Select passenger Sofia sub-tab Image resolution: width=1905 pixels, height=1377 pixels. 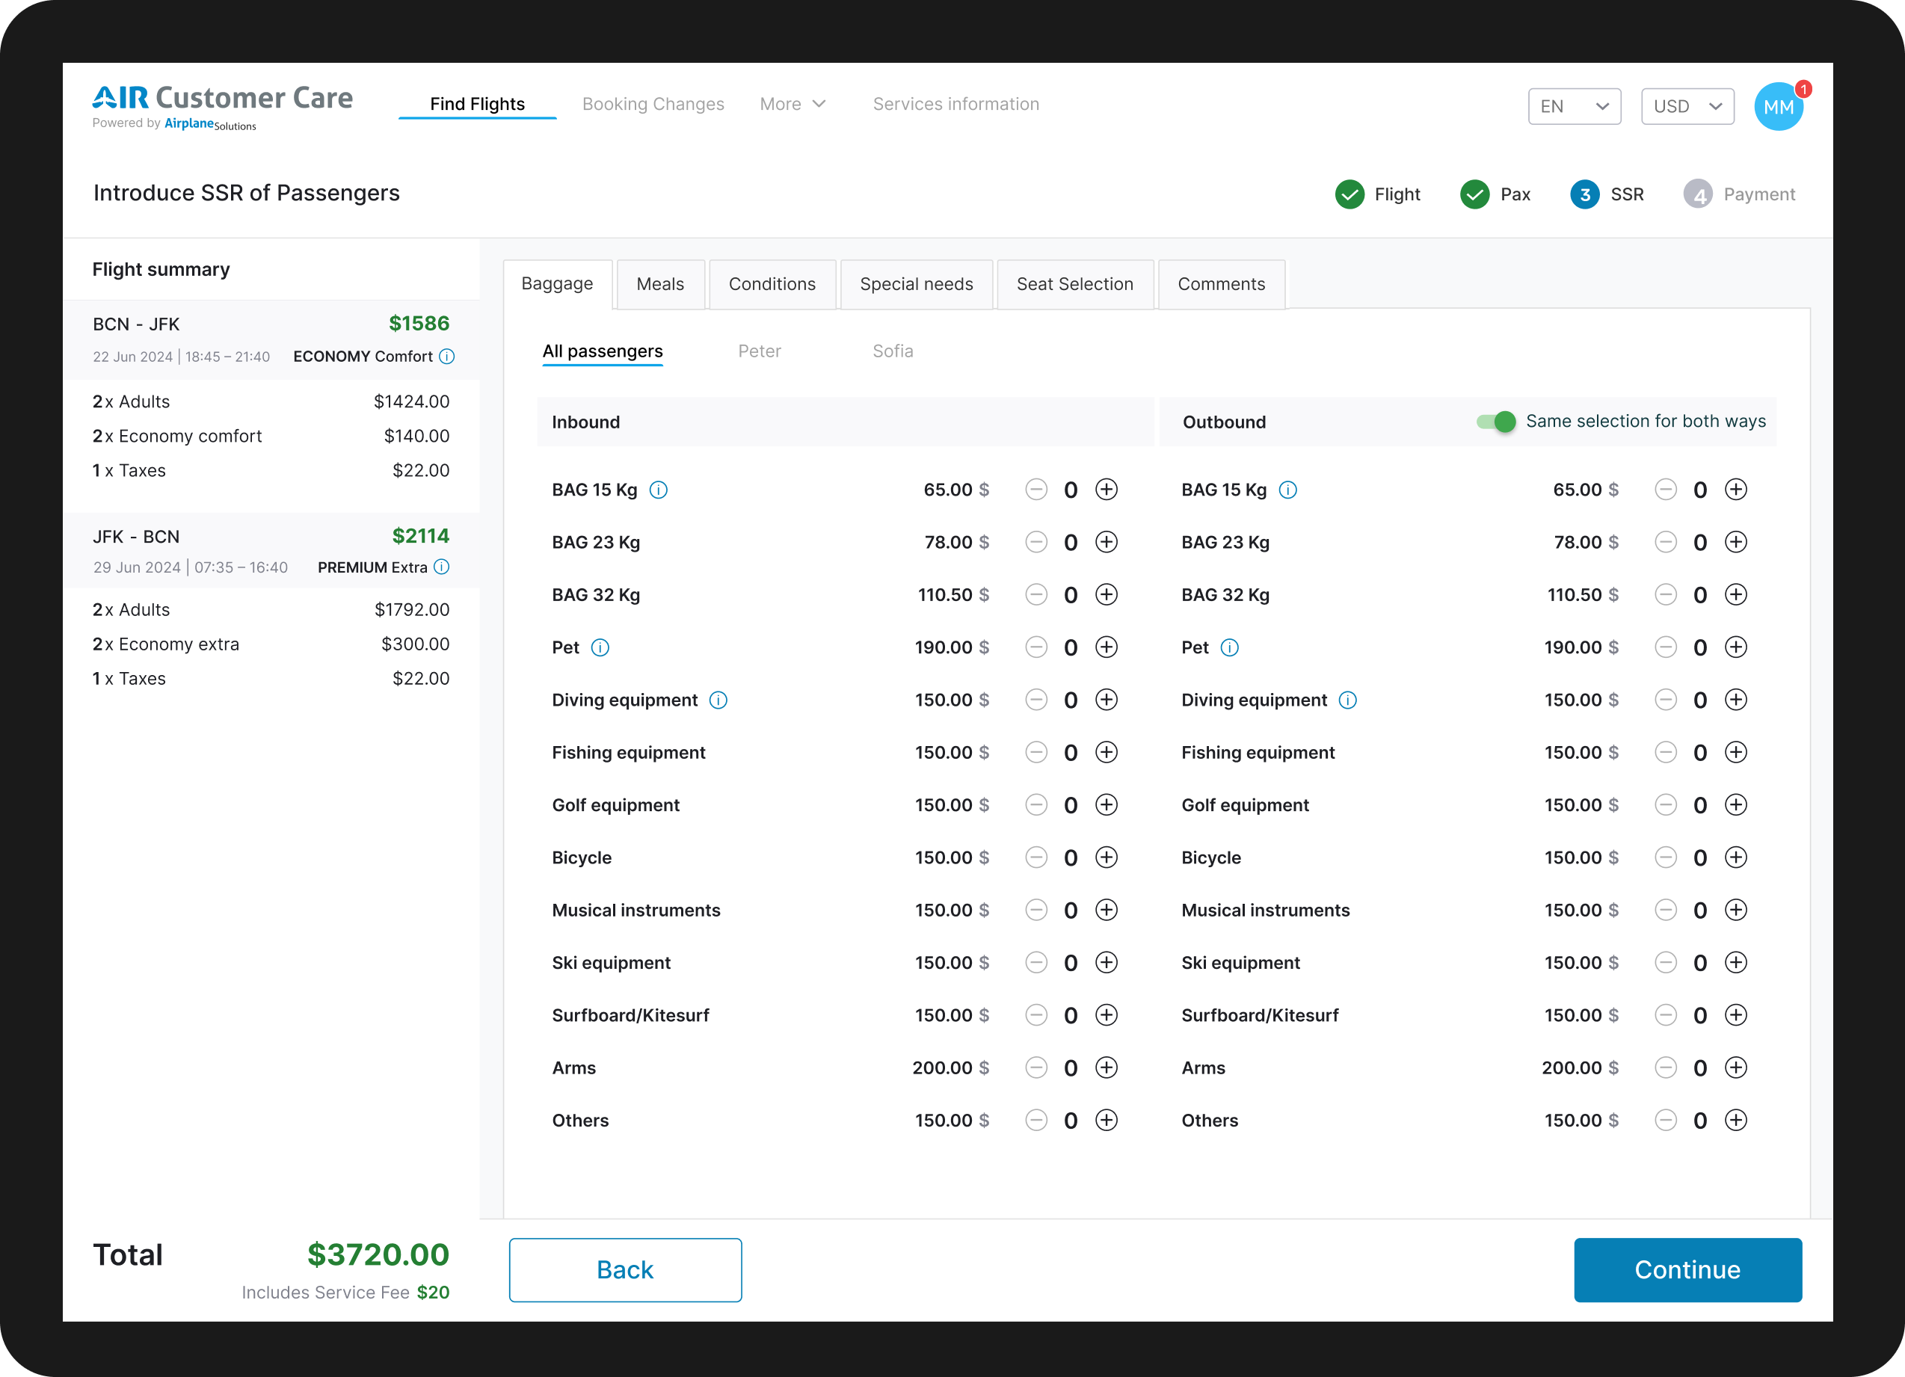pyautogui.click(x=892, y=351)
